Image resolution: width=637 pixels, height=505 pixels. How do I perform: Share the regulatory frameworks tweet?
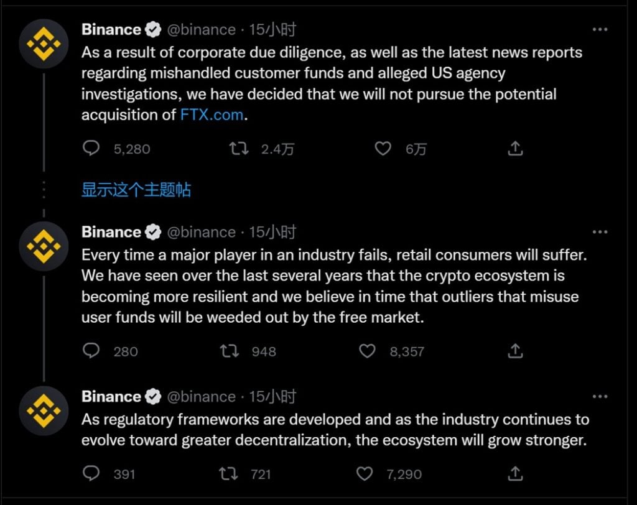(515, 473)
